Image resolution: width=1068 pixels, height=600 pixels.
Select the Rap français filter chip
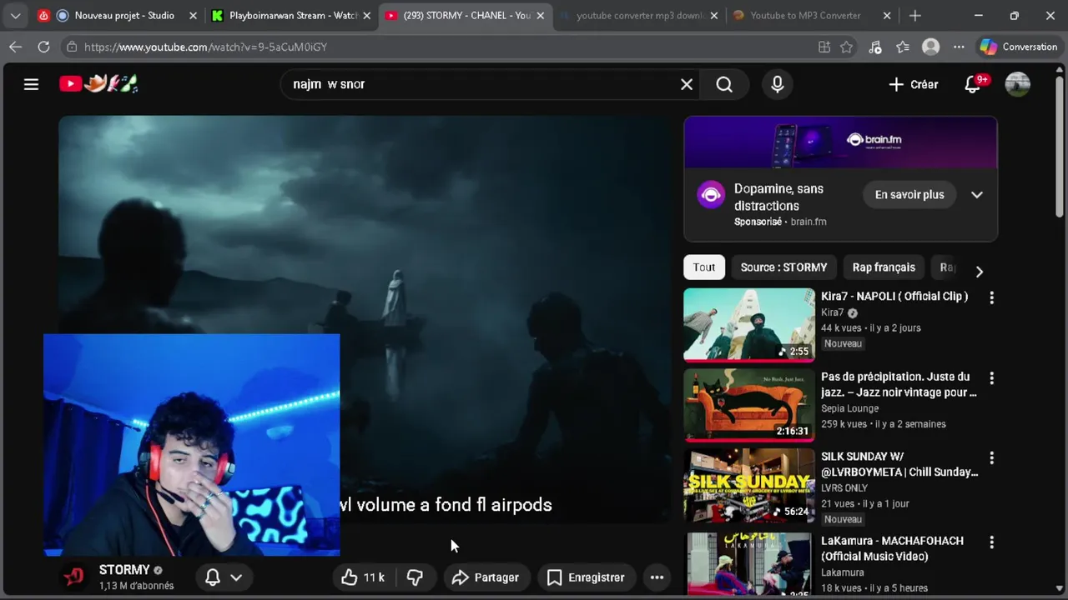[884, 267]
